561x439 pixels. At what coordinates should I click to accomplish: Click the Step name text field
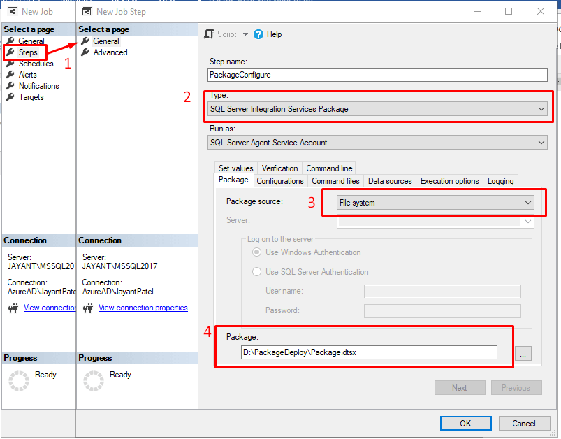tap(377, 74)
